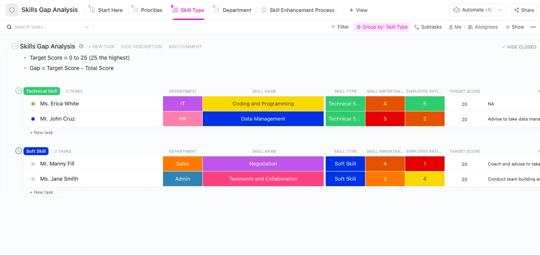Collapse the Soft Skill group
Image resolution: width=540 pixels, height=255 pixels.
(x=18, y=151)
